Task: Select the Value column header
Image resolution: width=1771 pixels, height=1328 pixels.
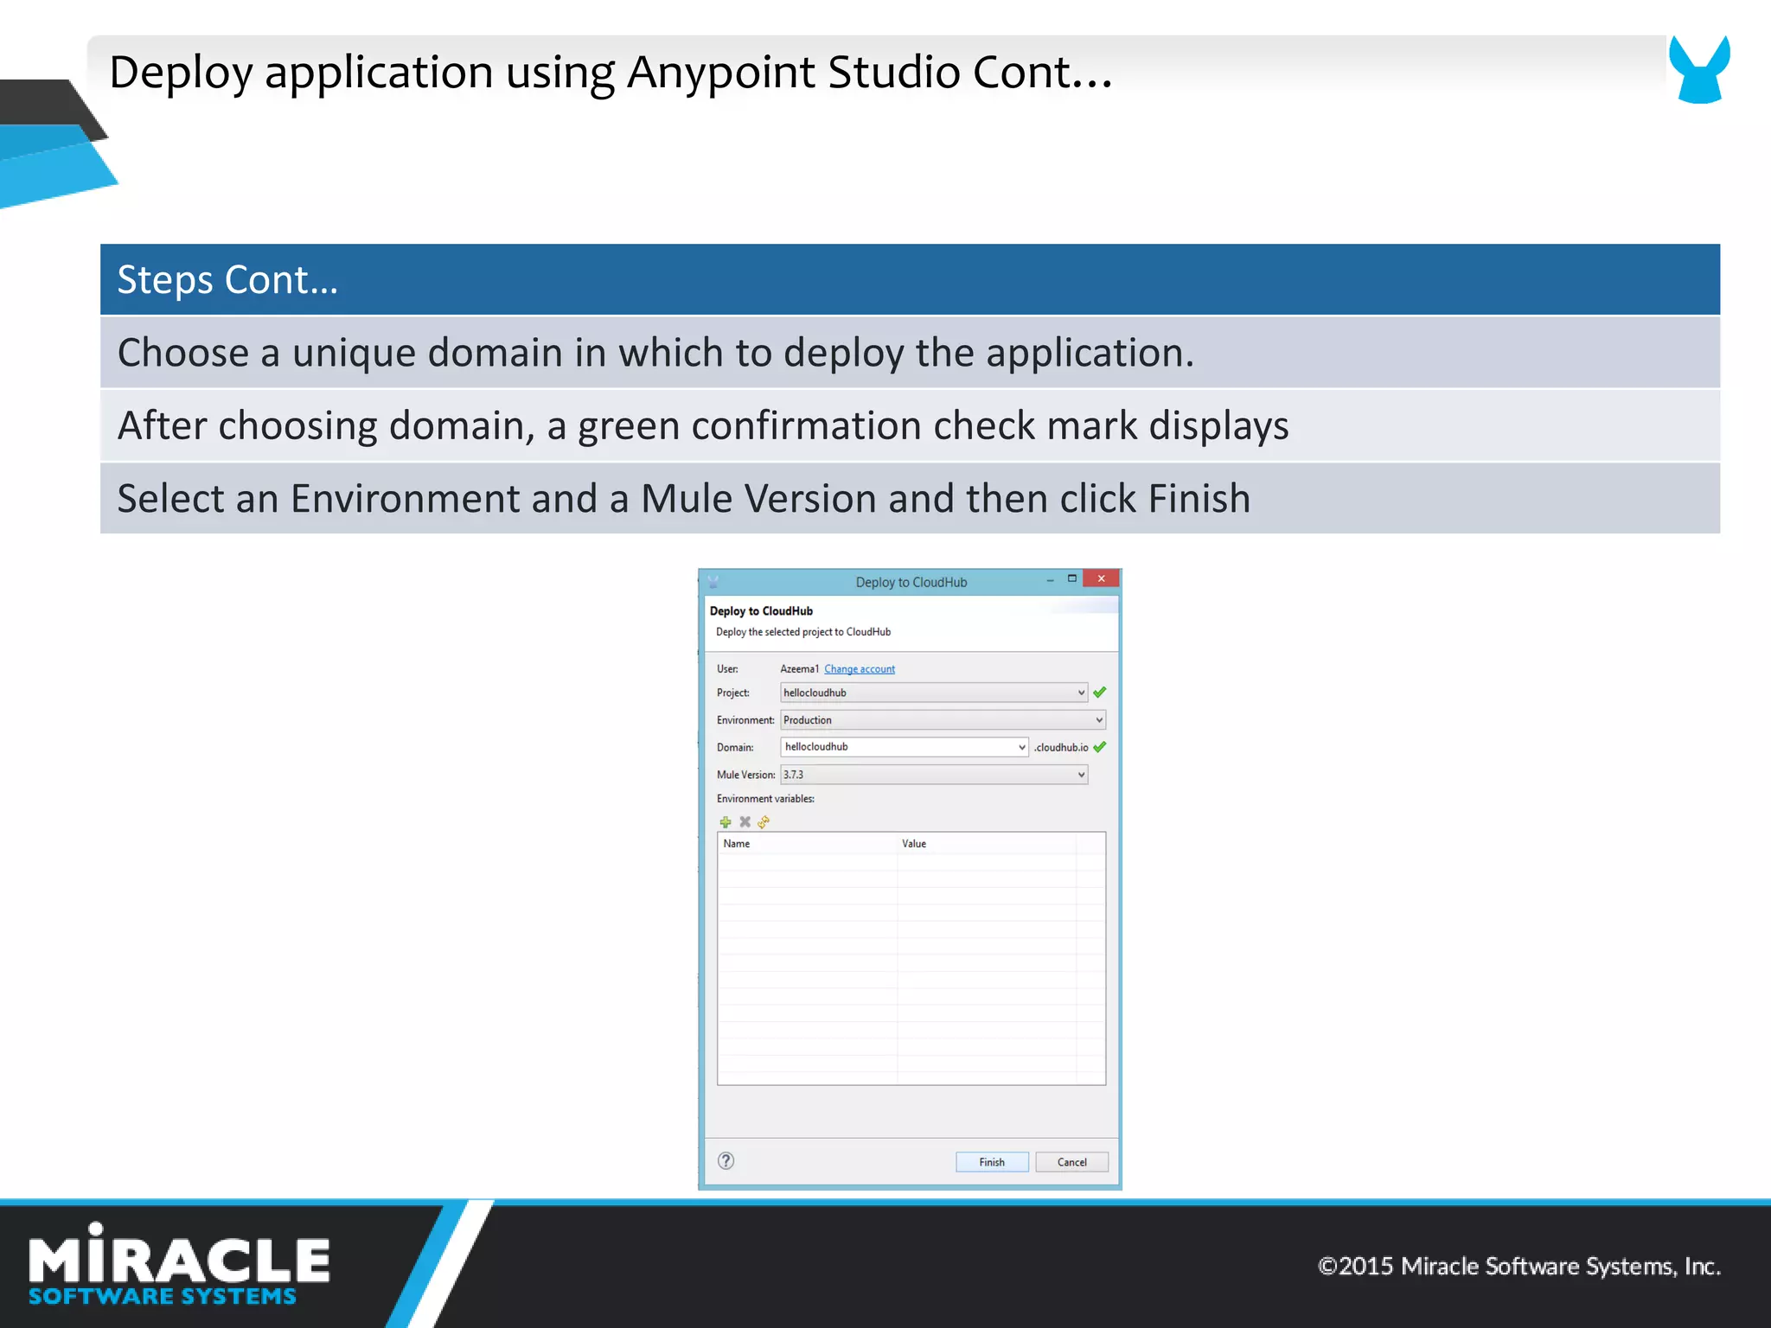Action: 987,844
